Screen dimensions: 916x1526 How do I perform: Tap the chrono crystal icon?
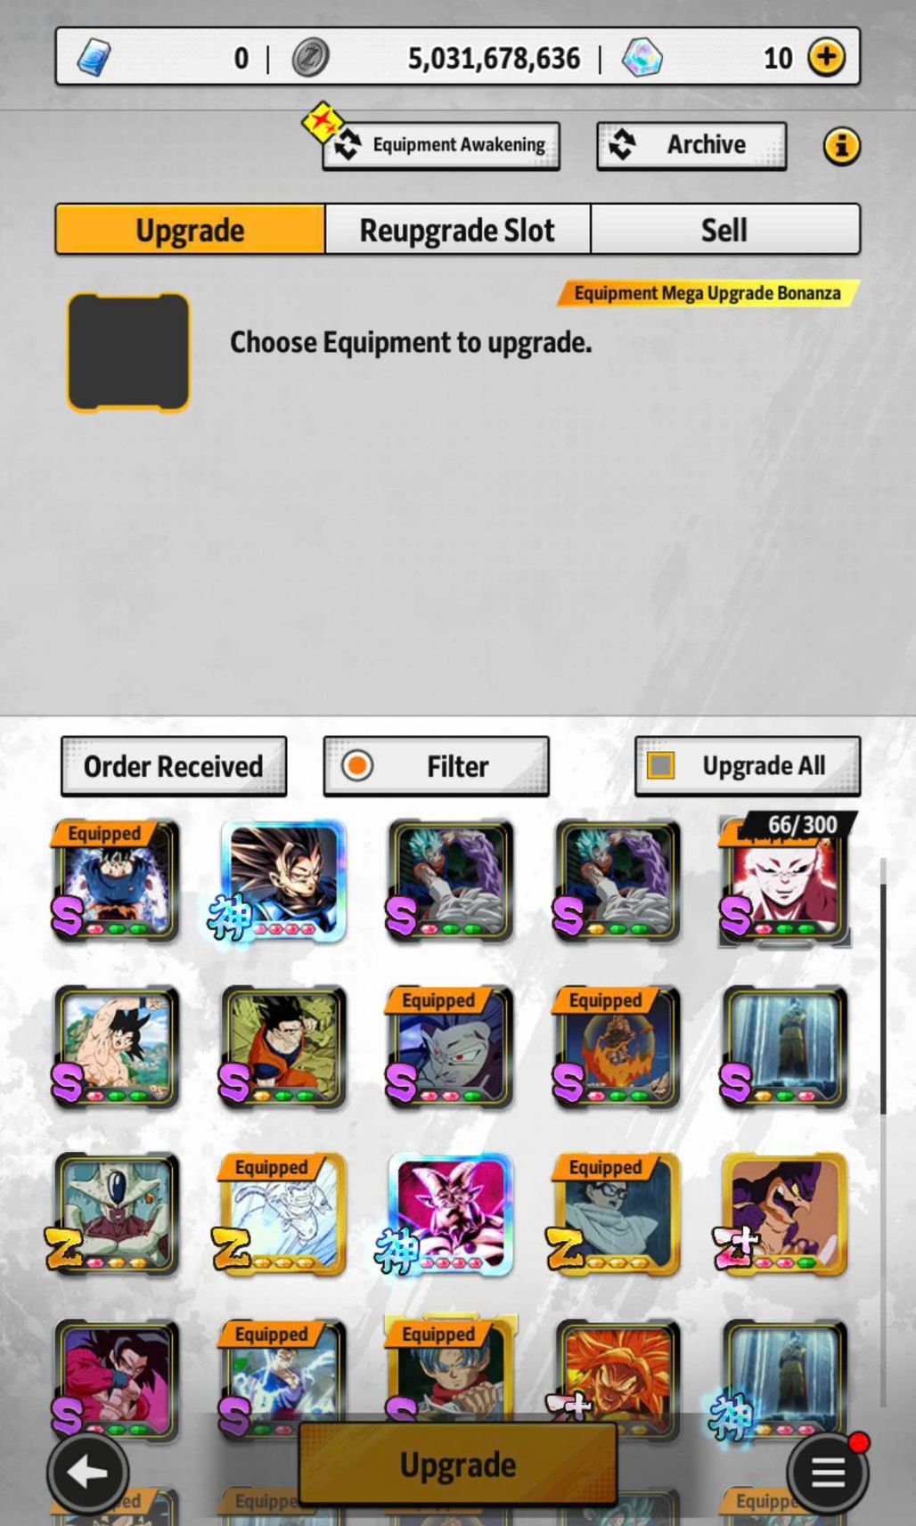(x=642, y=58)
